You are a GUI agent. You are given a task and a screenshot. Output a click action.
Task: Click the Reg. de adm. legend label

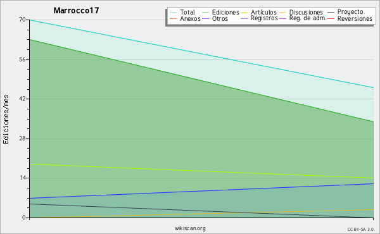click(308, 18)
